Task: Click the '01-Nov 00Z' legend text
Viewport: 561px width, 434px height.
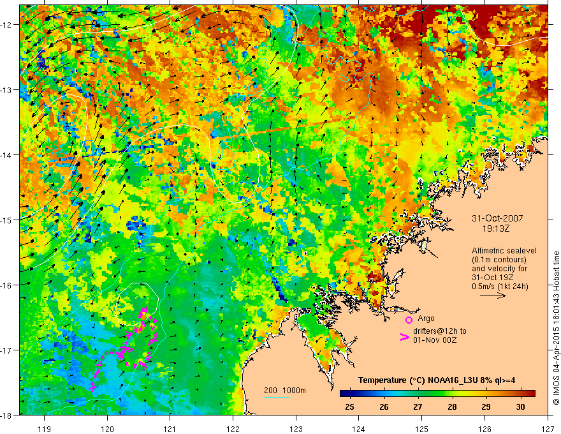Action: (435, 340)
